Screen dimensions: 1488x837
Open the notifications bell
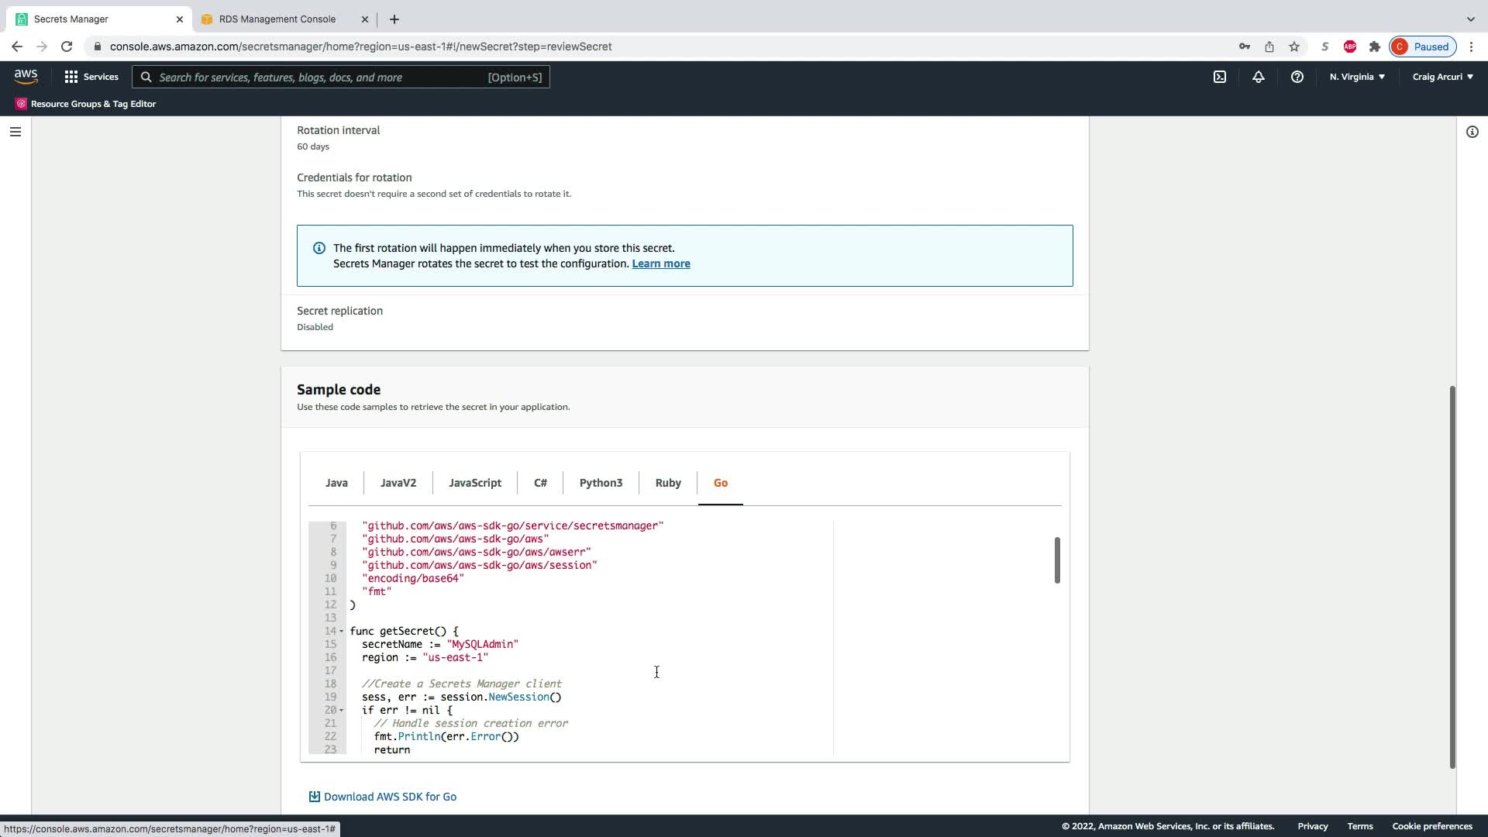tap(1259, 77)
